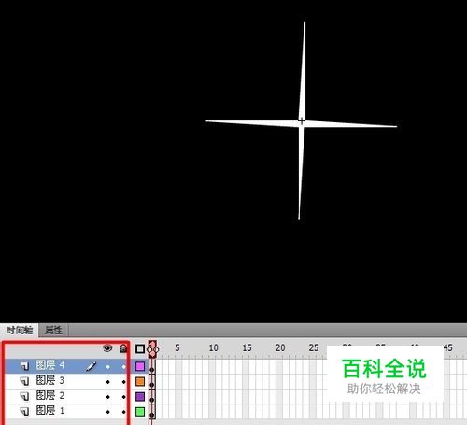
Task: Click the orange outline swatch of 图层 3
Action: 140,381
